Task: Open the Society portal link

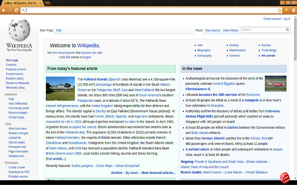Action: [x=266, y=45]
